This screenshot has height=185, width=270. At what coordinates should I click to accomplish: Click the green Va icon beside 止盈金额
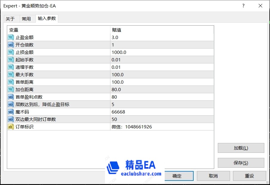coord(10,37)
